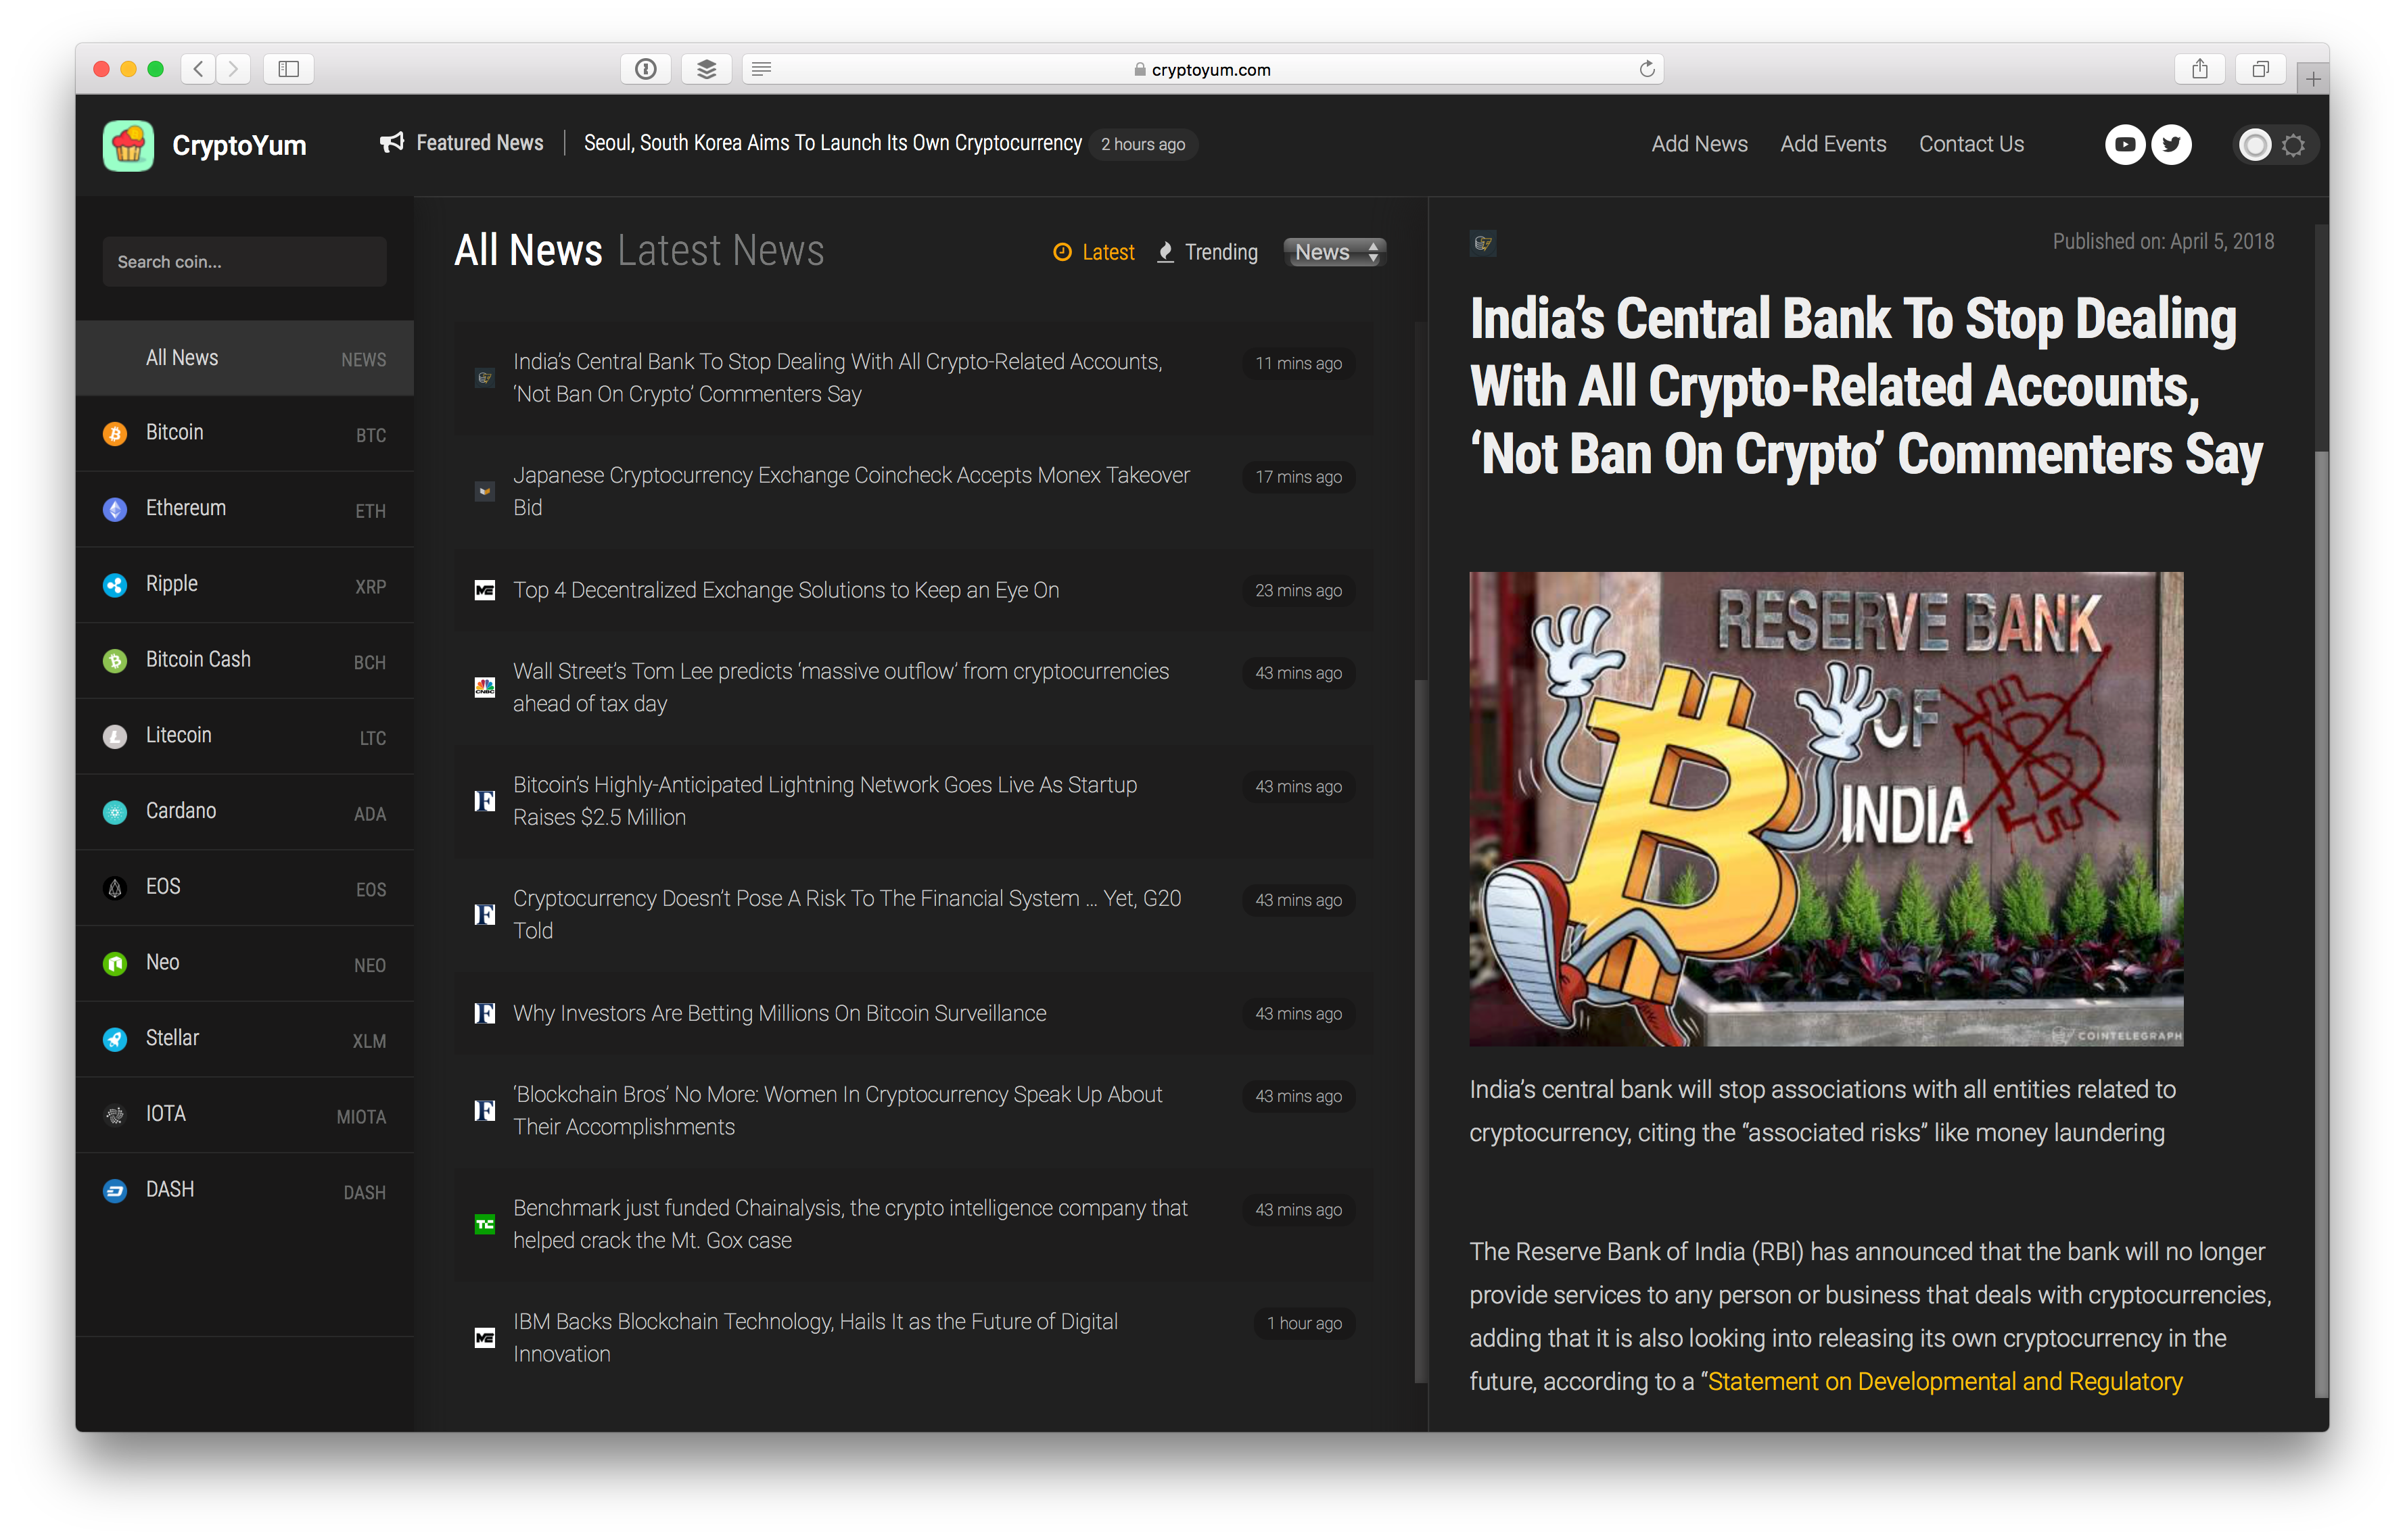This screenshot has width=2405, height=1540.
Task: Open Contact Us page
Action: pos(1971,144)
